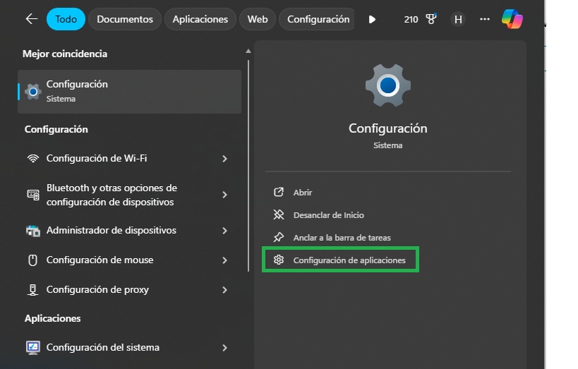
Task: Click the 210 rewards points count
Action: tap(411, 19)
